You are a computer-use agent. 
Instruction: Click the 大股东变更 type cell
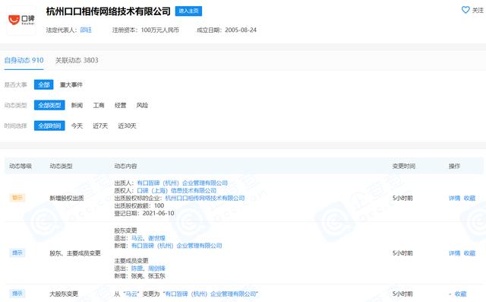pos(64,294)
